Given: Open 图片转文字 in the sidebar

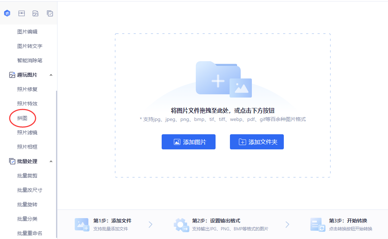Looking at the screenshot, I should point(30,46).
